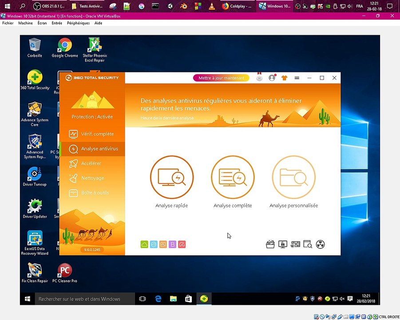Open the user account icon
The height and width of the screenshot is (320, 400).
click(x=272, y=78)
